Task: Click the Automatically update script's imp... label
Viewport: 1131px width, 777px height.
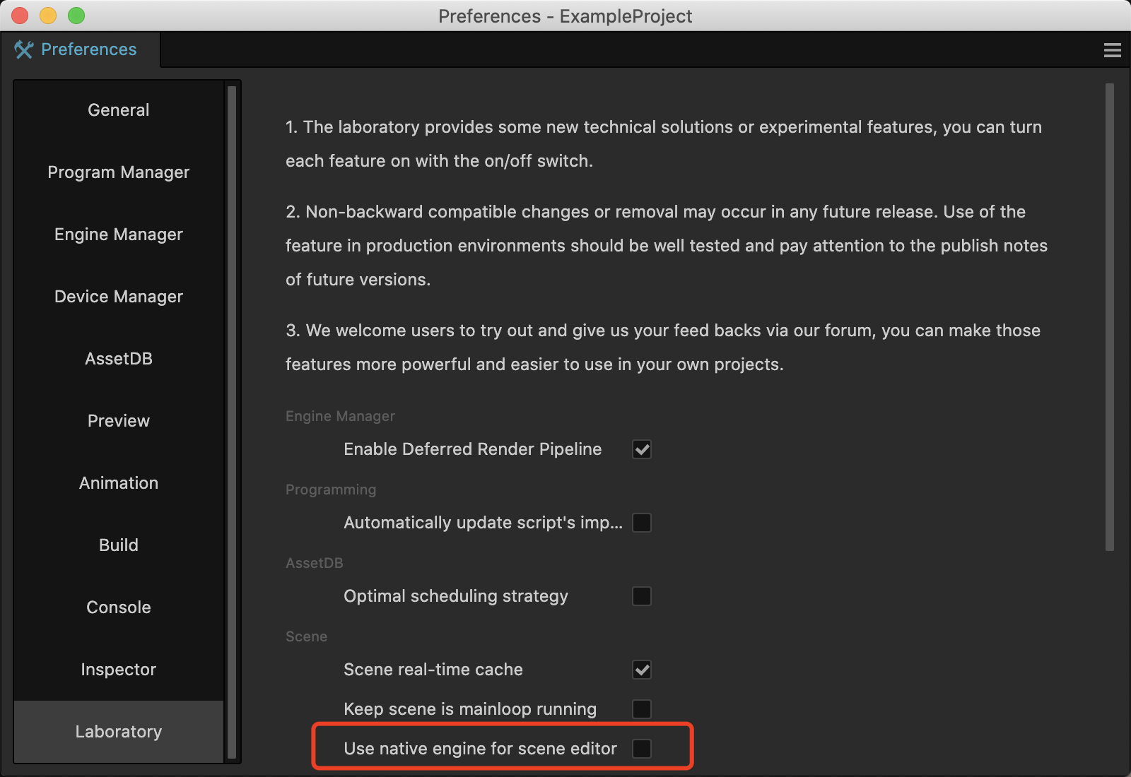Action: pyautogui.click(x=484, y=523)
